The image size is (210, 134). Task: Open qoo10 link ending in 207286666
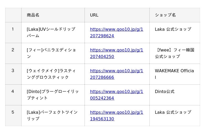click(x=117, y=74)
